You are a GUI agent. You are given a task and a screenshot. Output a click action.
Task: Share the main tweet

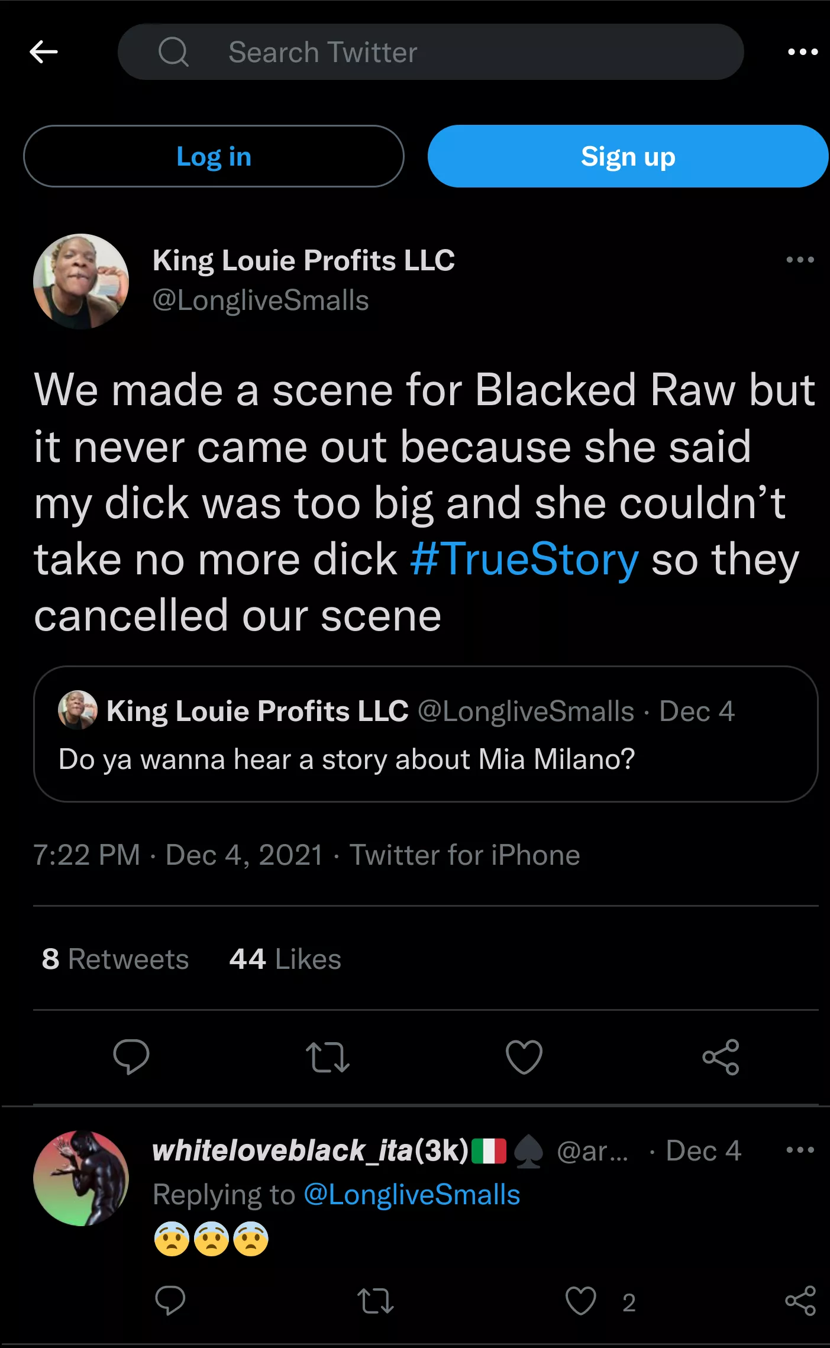721,1056
